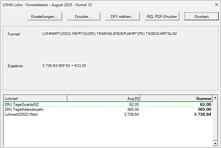
Task: Click the bold 62,00 Summe value
Action: (206, 104)
